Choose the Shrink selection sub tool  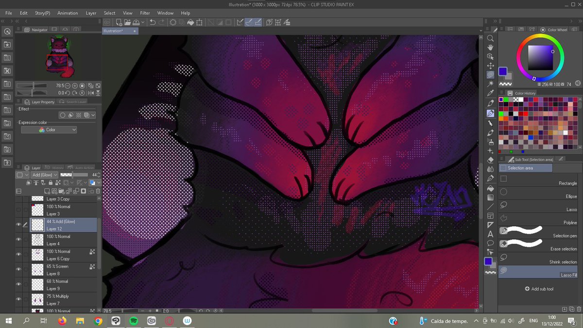(x=538, y=259)
